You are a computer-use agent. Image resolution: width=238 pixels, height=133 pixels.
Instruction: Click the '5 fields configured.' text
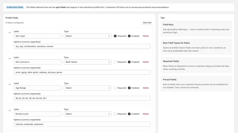[x=15, y=23]
